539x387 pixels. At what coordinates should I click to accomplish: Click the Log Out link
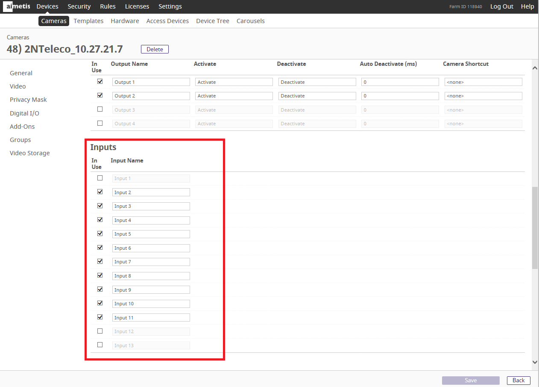point(501,6)
